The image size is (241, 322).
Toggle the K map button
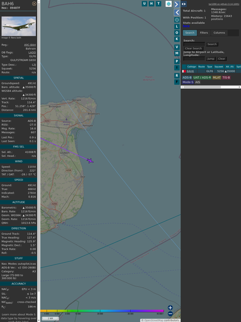coord(177,39)
